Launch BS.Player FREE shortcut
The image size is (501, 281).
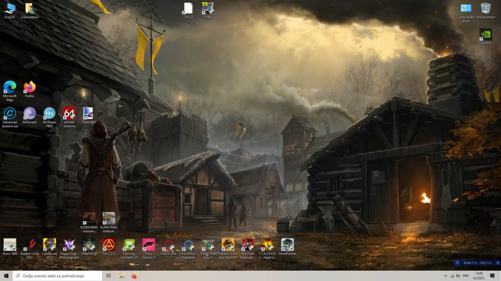49,117
